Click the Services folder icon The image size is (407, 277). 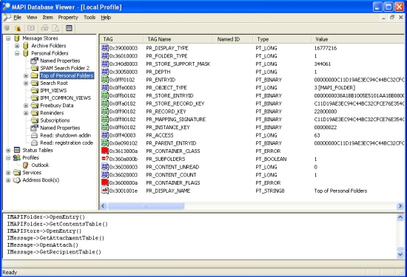click(x=17, y=173)
